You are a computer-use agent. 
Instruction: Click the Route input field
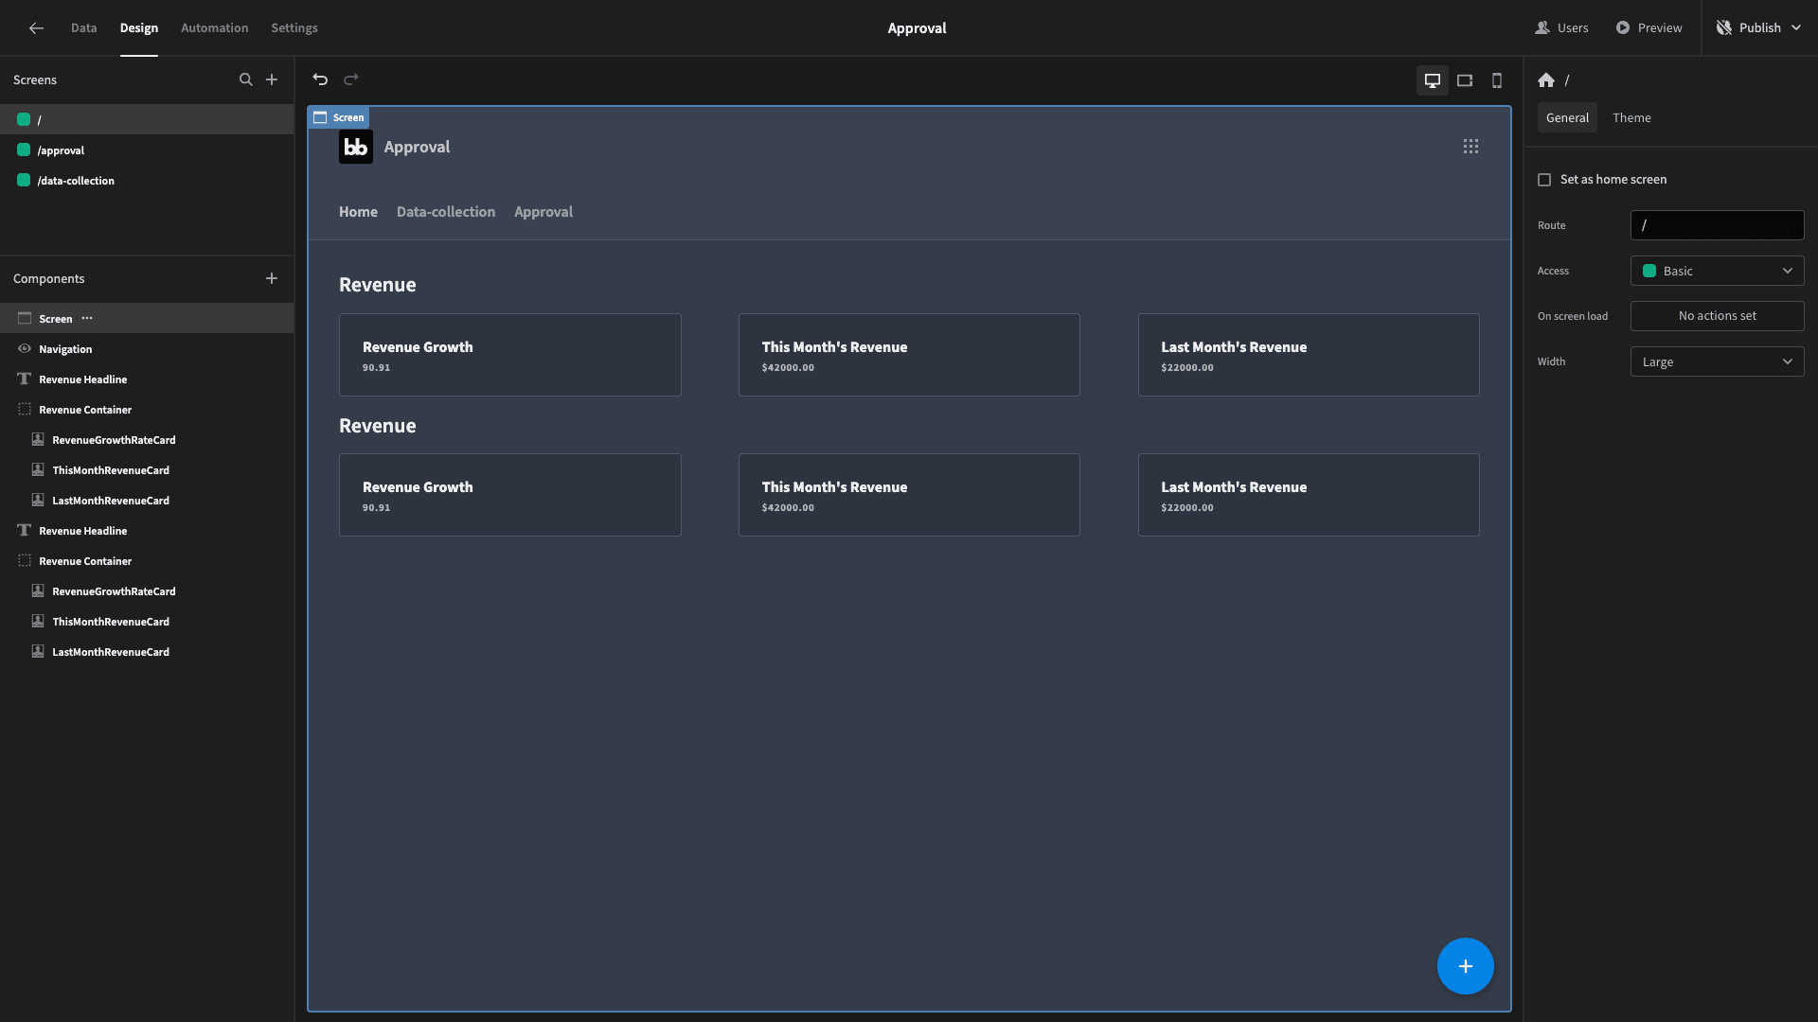1717,225
